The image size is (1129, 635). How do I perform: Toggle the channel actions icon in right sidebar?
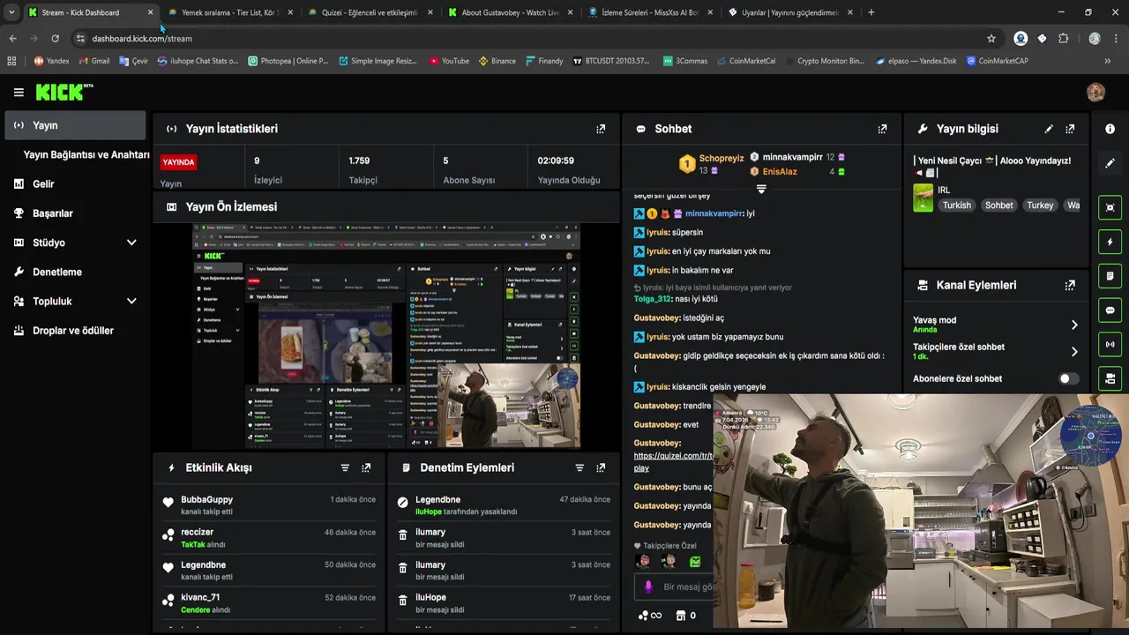pos(1110,378)
